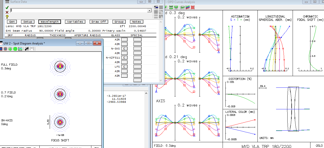The image size is (324, 148).
Task: Click the green checkmark accept icon
Action: (x=7, y=8)
